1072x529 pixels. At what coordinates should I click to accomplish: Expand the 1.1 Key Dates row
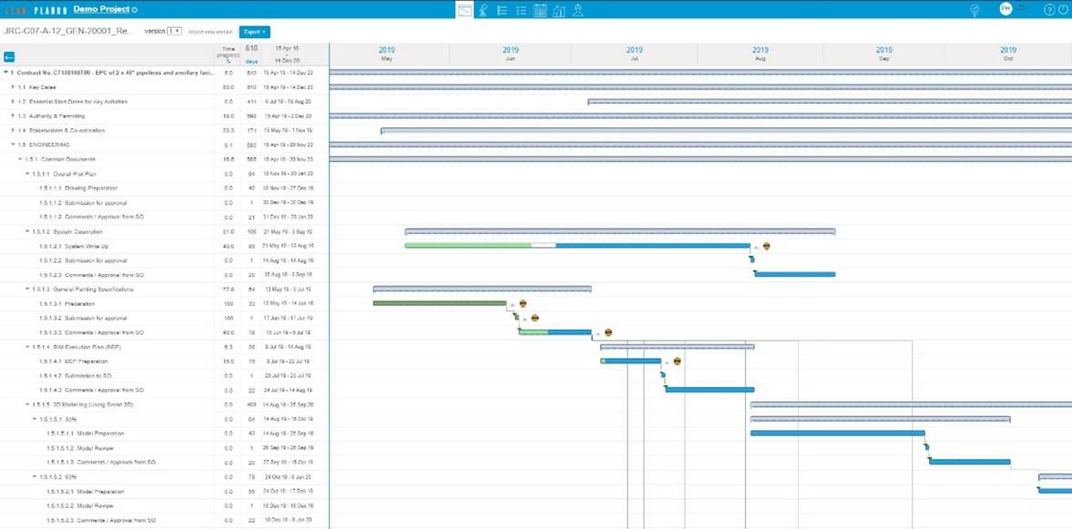pyautogui.click(x=13, y=86)
